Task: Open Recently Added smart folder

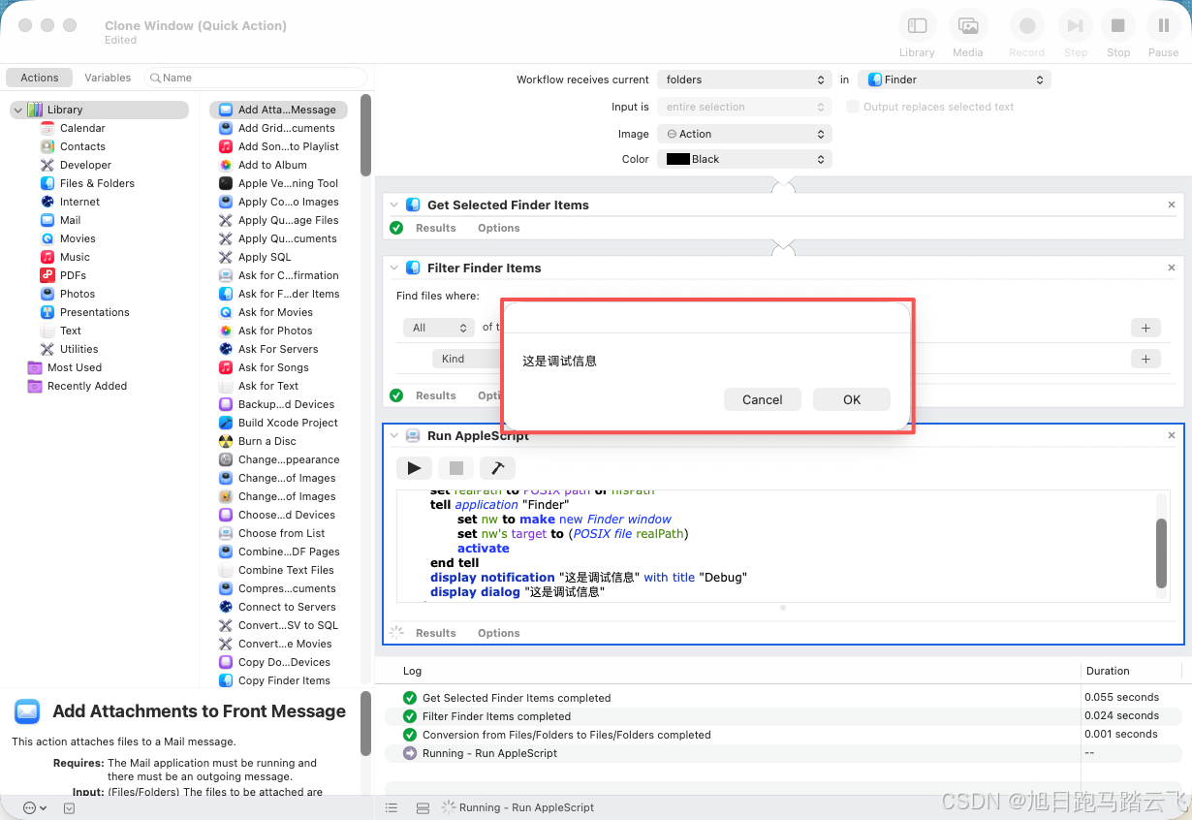Action: [87, 386]
